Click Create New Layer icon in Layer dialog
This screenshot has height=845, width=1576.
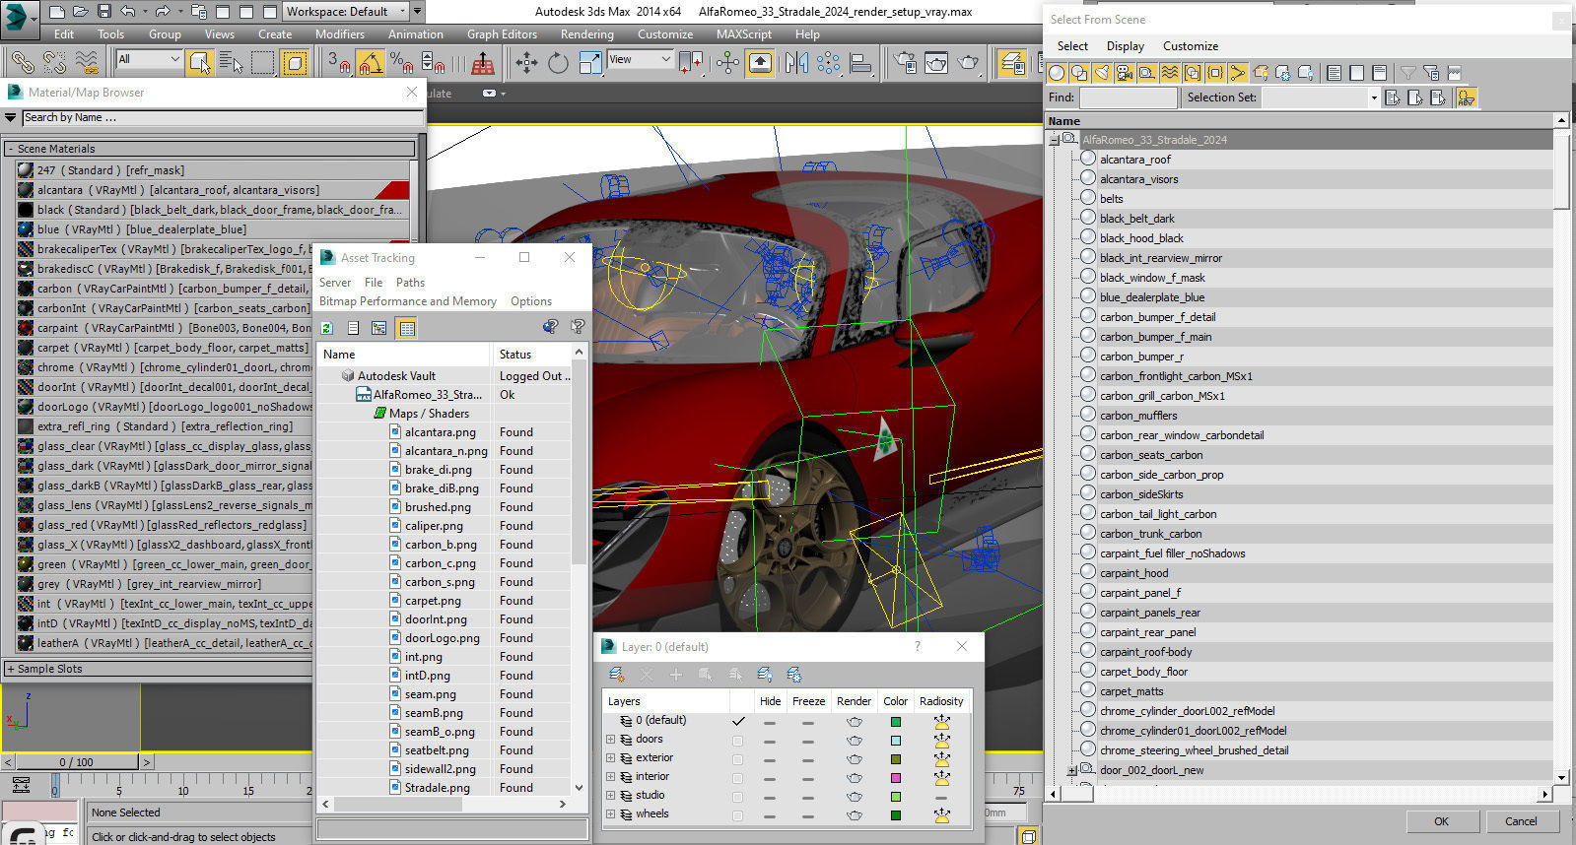[617, 675]
